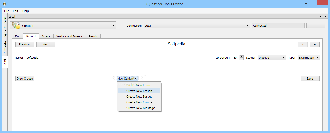Click the Show Groups button
The image size is (330, 133).
25,79
